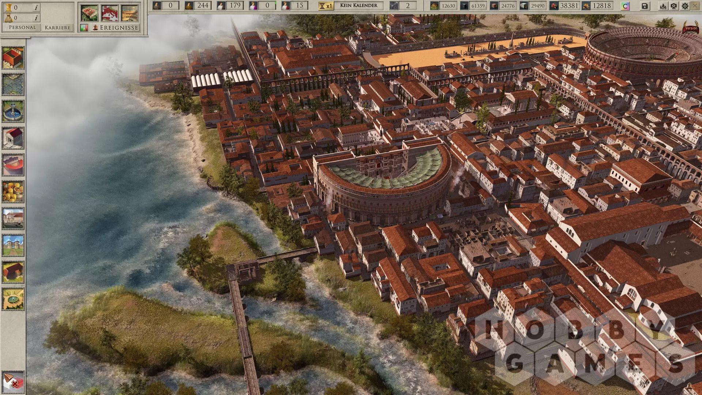This screenshot has height=395, width=702.
Task: Click the stone amount 61359
Action: (478, 5)
